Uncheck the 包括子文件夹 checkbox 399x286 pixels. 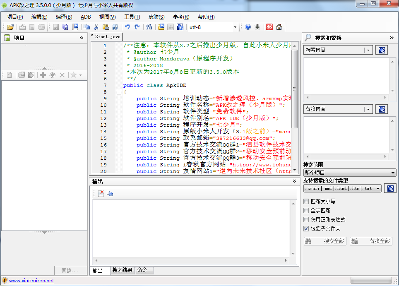306,229
